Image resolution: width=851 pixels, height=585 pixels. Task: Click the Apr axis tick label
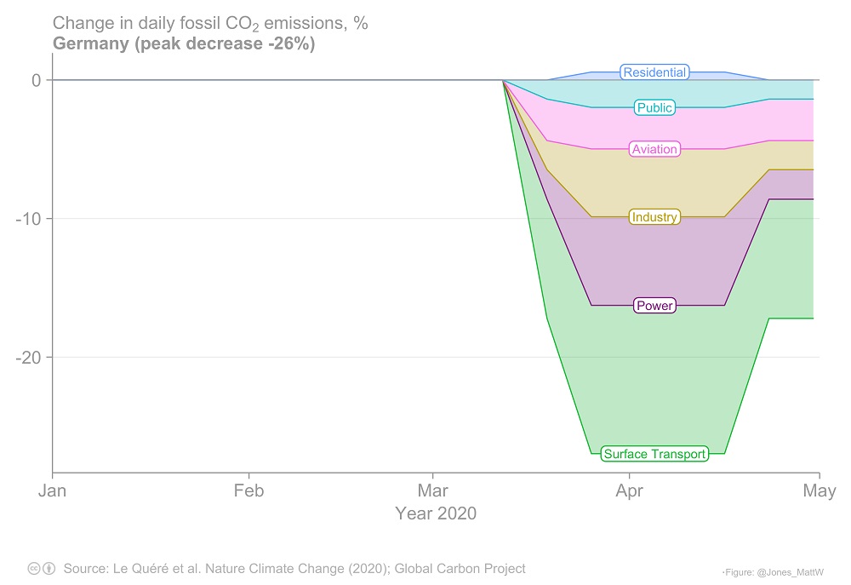point(630,491)
